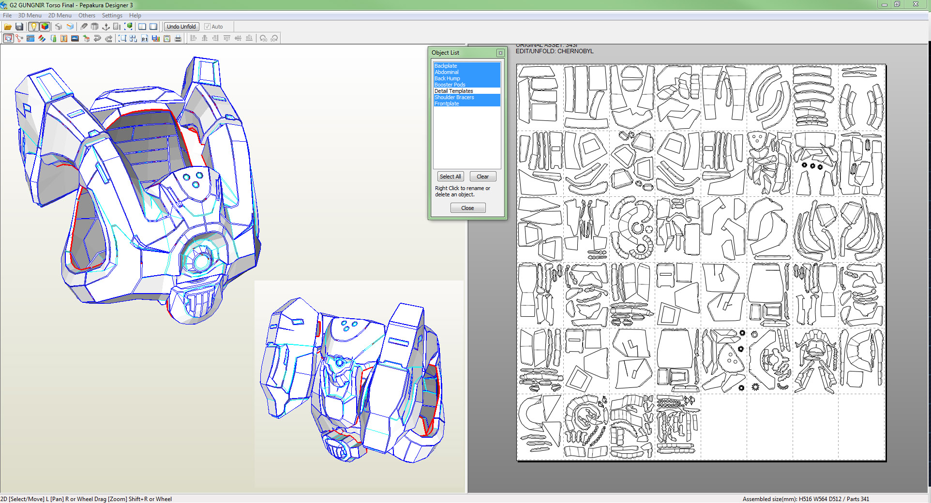The width and height of the screenshot is (931, 503).
Task: Open the 2D Menu
Action: tap(60, 15)
